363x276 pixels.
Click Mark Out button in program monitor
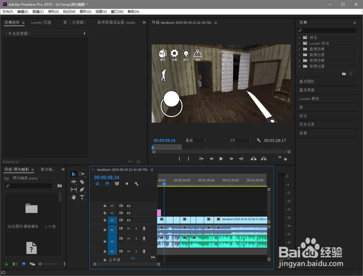pos(188,159)
